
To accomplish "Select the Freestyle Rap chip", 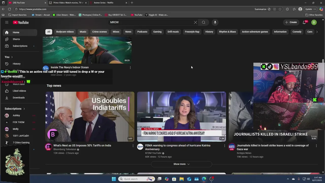I will (x=192, y=32).
